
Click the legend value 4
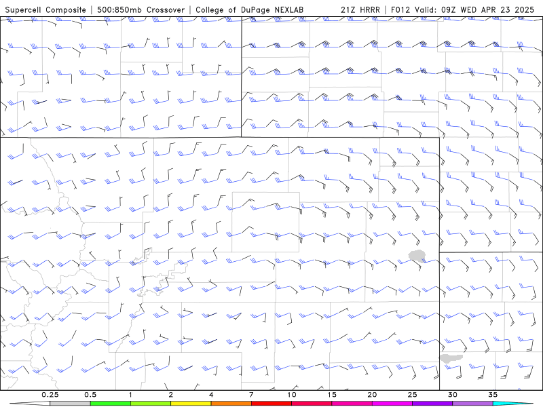[211, 395]
